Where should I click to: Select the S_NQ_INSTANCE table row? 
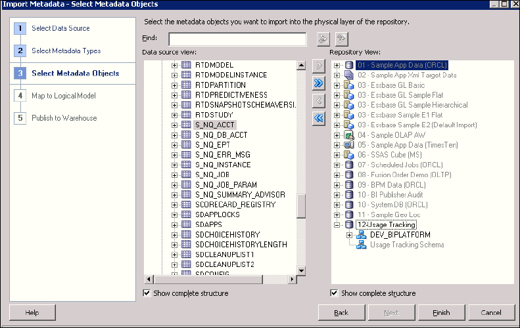tap(223, 165)
